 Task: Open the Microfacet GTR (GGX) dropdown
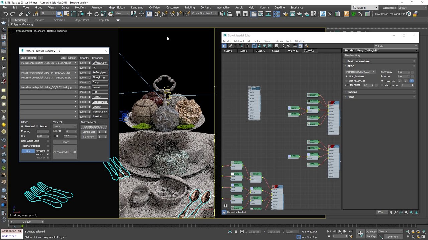click(373, 72)
